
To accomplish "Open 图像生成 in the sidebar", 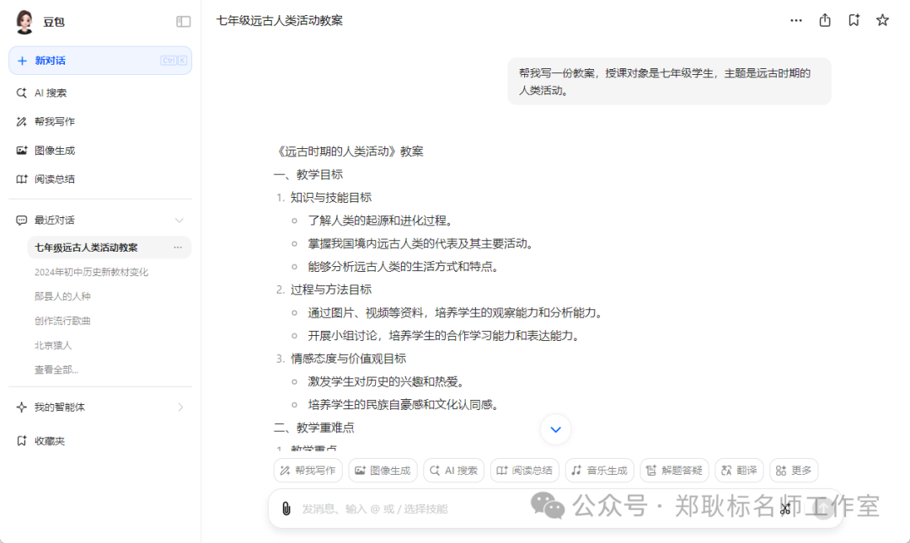I will point(55,150).
